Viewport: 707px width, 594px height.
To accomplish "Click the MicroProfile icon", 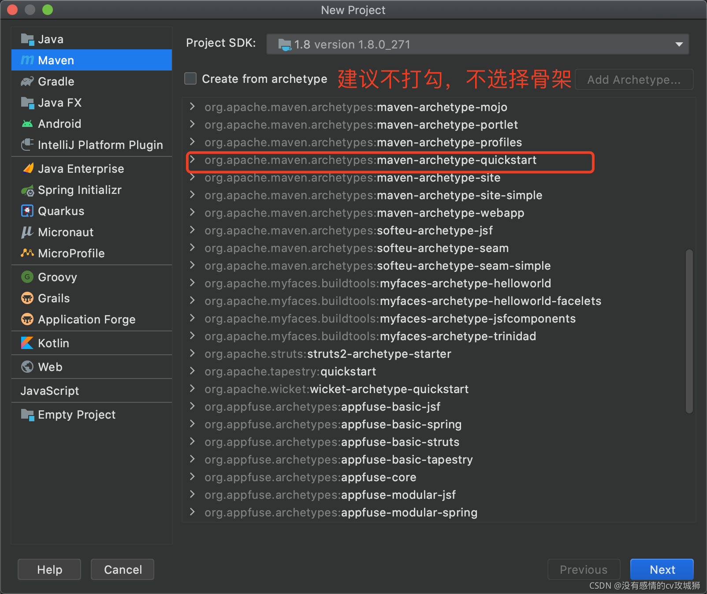I will (27, 253).
